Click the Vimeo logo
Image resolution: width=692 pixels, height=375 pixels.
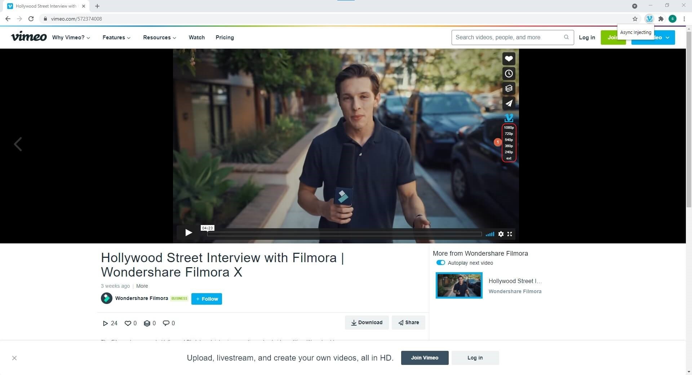[29, 37]
